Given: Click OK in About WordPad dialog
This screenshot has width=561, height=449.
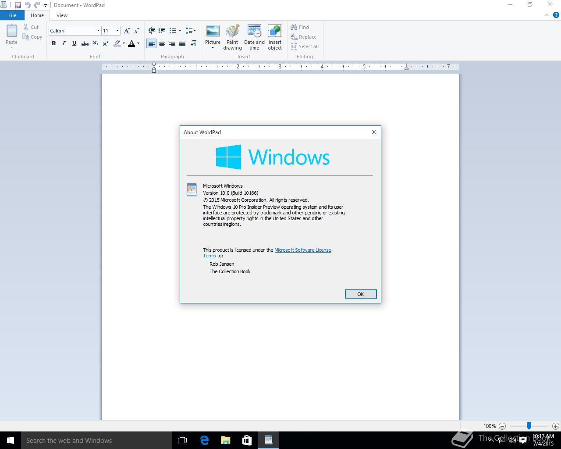Looking at the screenshot, I should tap(361, 294).
